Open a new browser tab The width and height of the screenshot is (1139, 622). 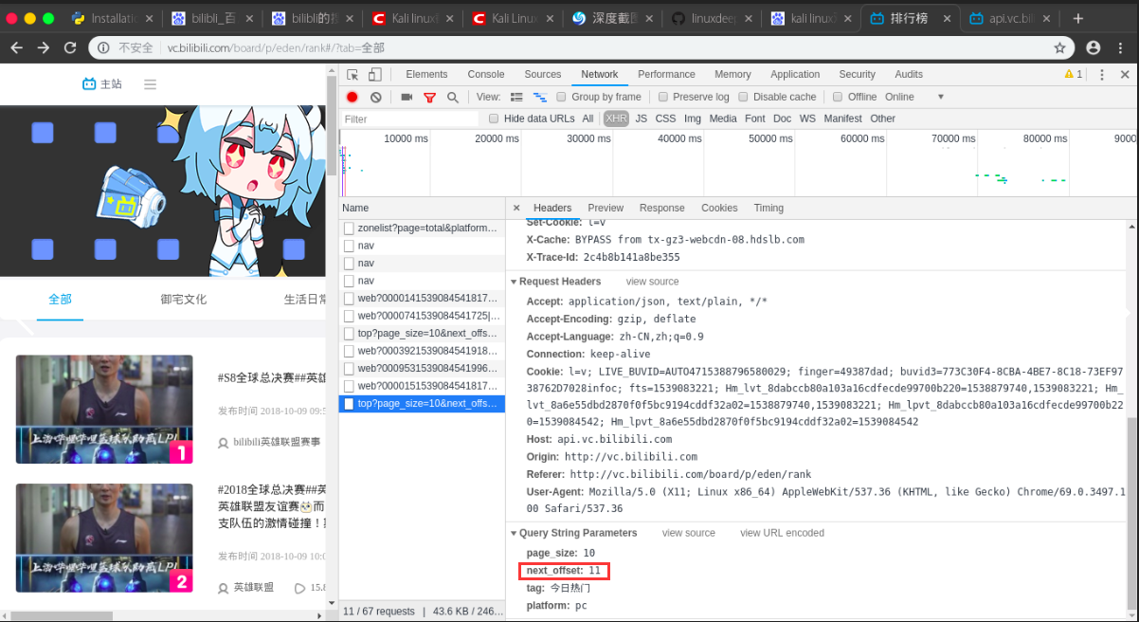pyautogui.click(x=1077, y=18)
